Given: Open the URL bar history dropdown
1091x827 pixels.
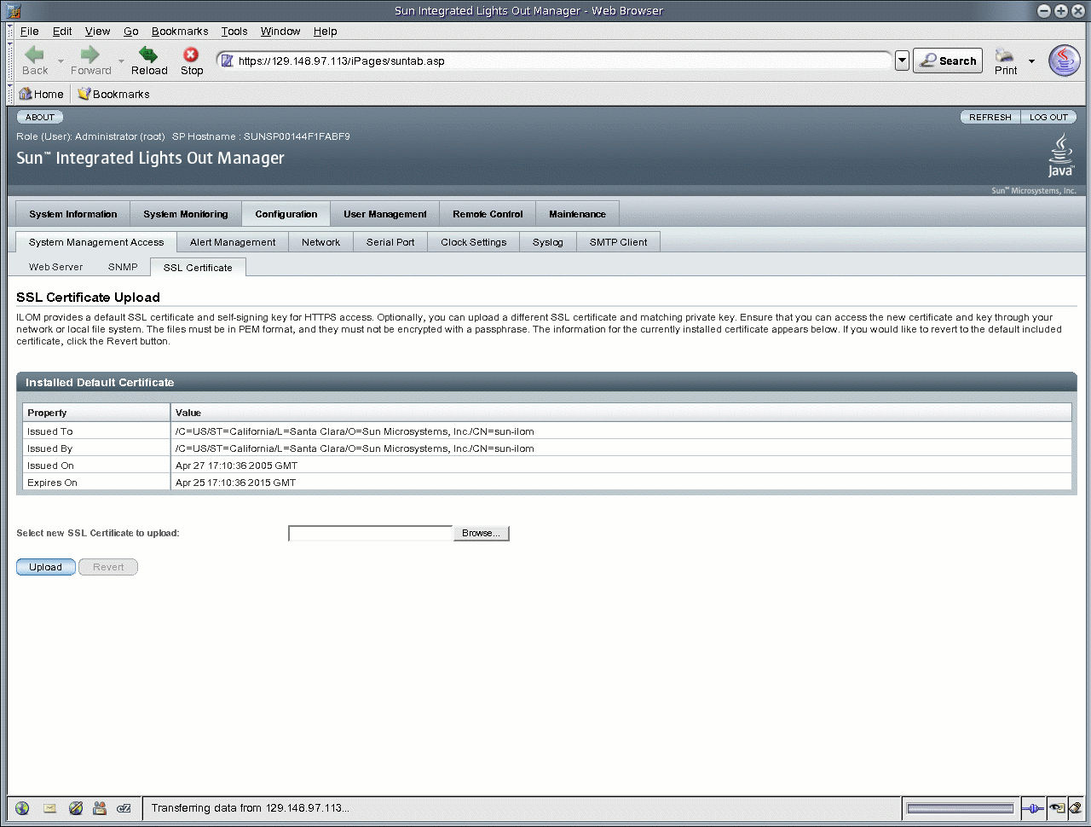Looking at the screenshot, I should (x=903, y=61).
